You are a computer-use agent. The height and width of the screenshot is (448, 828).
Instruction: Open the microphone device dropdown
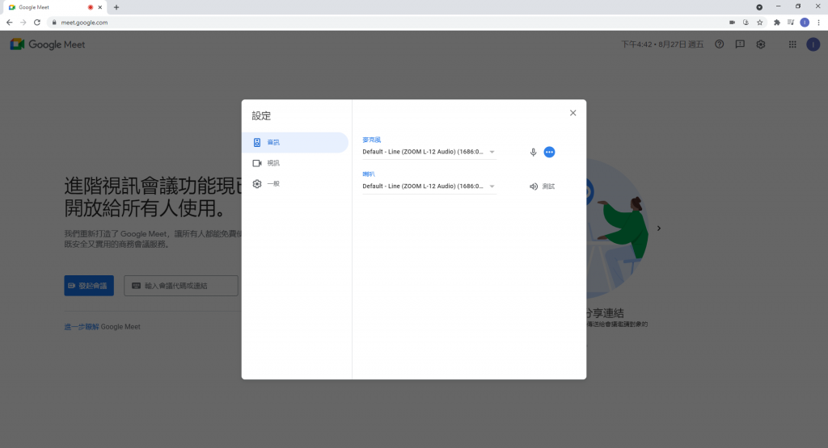429,152
